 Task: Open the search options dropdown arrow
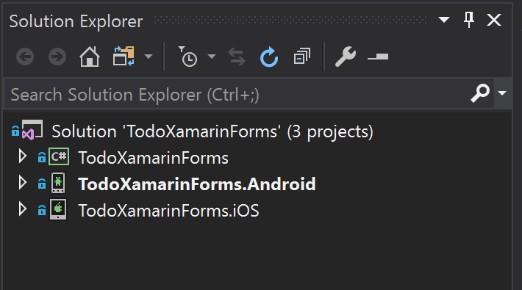[x=502, y=93]
